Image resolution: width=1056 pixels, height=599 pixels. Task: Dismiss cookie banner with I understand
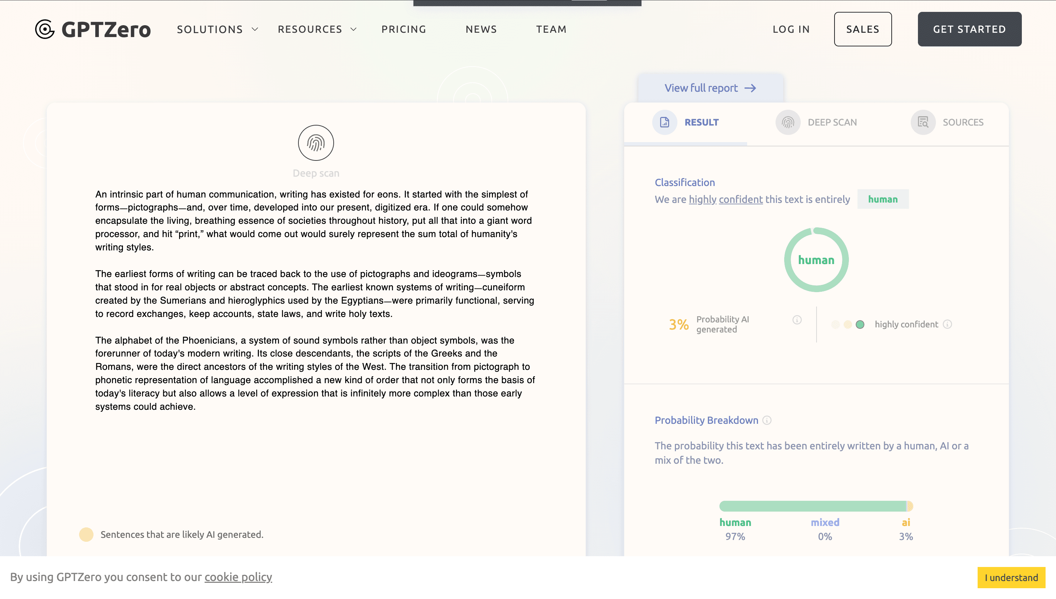click(x=1011, y=578)
